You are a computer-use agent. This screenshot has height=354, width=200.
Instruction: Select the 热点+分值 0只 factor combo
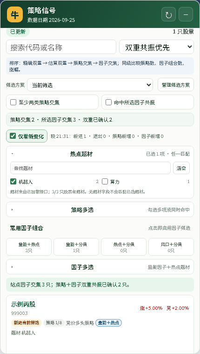pos(124,247)
